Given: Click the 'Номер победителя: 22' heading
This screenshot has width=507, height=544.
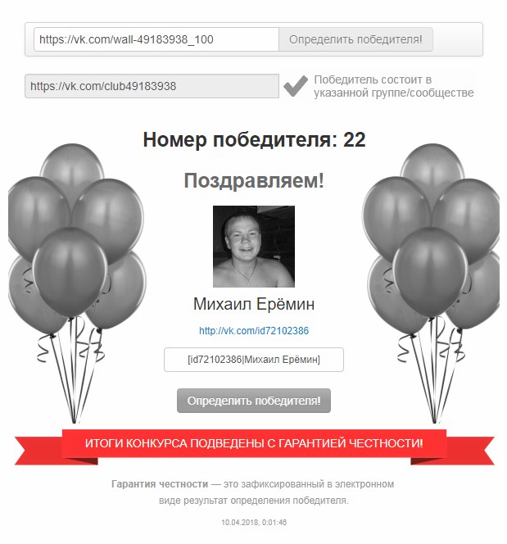Looking at the screenshot, I should (x=254, y=140).
